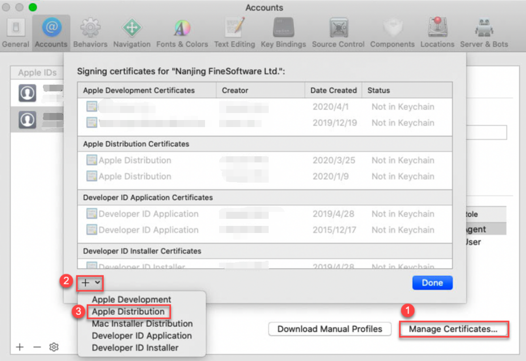Open the General preferences pane

click(16, 31)
